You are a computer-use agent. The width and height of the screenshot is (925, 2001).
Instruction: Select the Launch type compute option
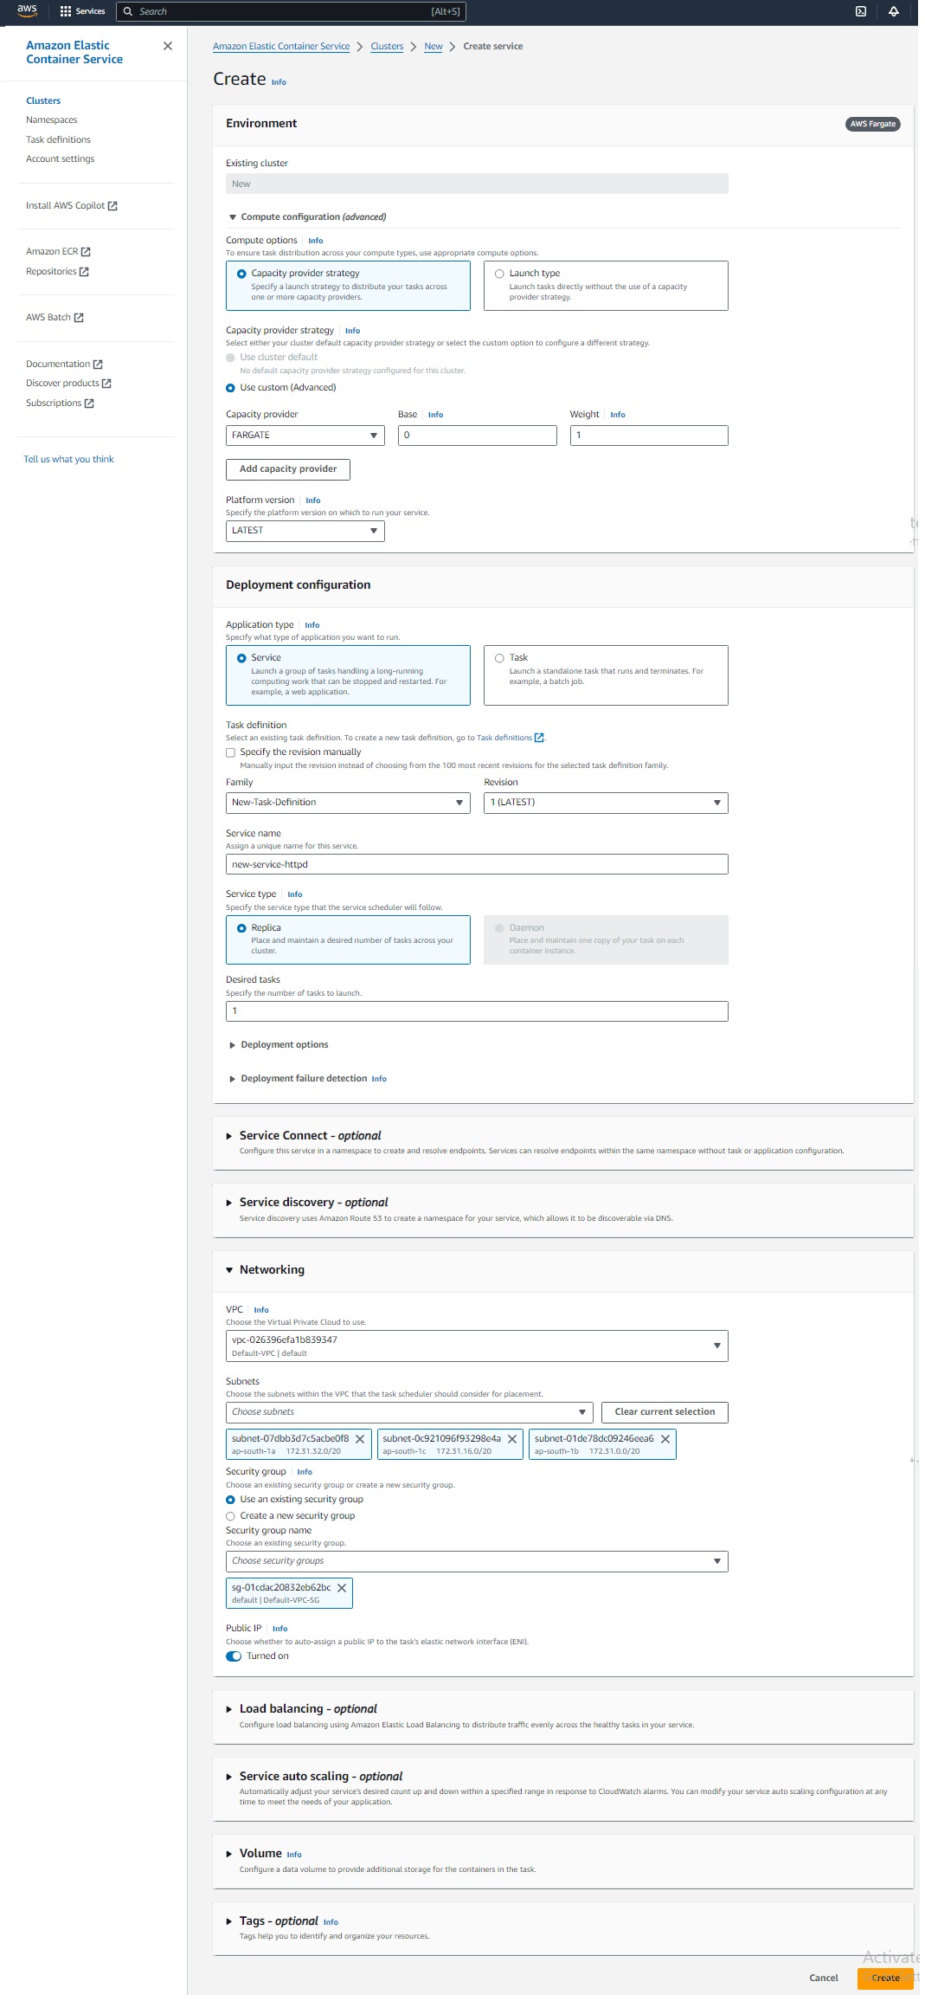click(499, 274)
